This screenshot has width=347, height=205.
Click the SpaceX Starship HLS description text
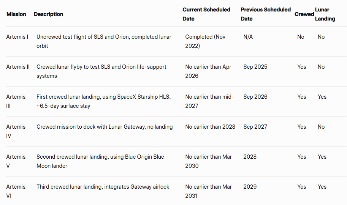click(103, 101)
